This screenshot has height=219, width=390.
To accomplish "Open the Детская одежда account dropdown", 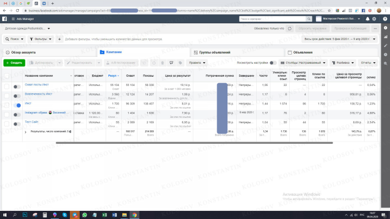I will coord(28,29).
